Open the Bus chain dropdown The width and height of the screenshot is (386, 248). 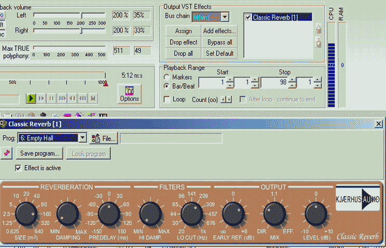[x=225, y=17]
